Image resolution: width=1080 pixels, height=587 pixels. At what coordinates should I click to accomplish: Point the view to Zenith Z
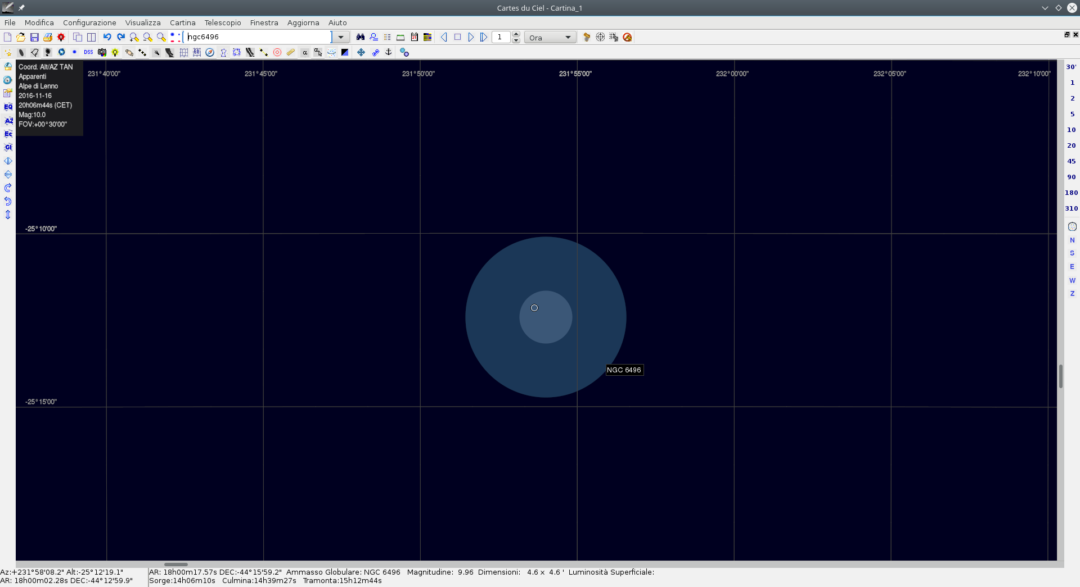coord(1072,294)
